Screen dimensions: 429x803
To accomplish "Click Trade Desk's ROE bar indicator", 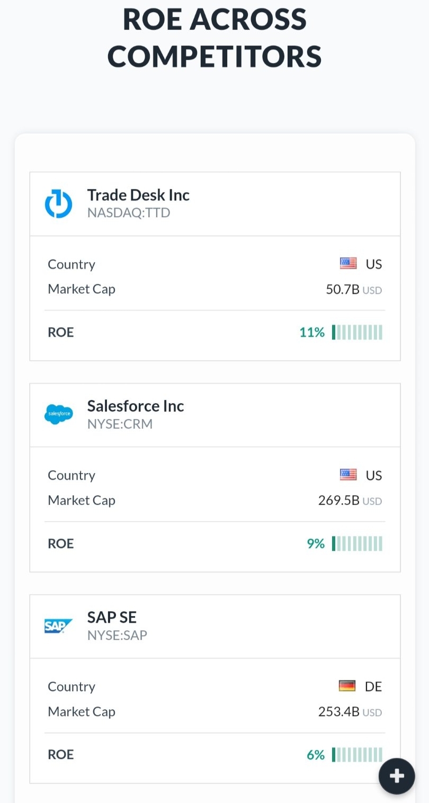I will point(357,332).
